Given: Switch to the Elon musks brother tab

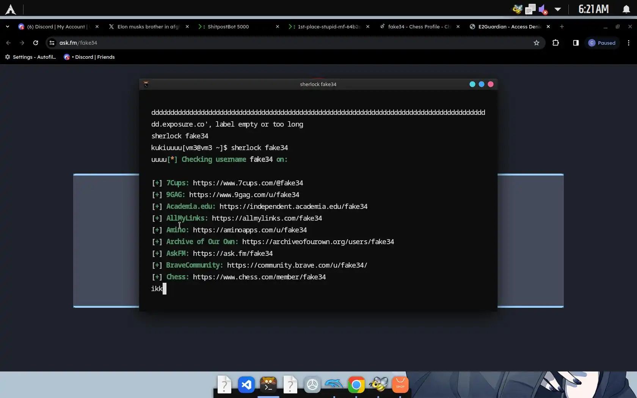Looking at the screenshot, I should (149, 27).
